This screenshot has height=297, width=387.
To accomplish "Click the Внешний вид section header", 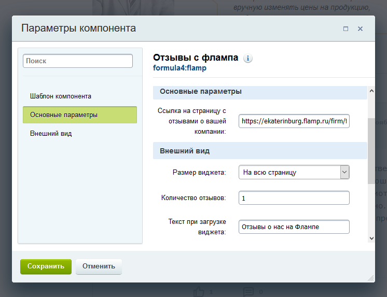I will pyautogui.click(x=259, y=151).
